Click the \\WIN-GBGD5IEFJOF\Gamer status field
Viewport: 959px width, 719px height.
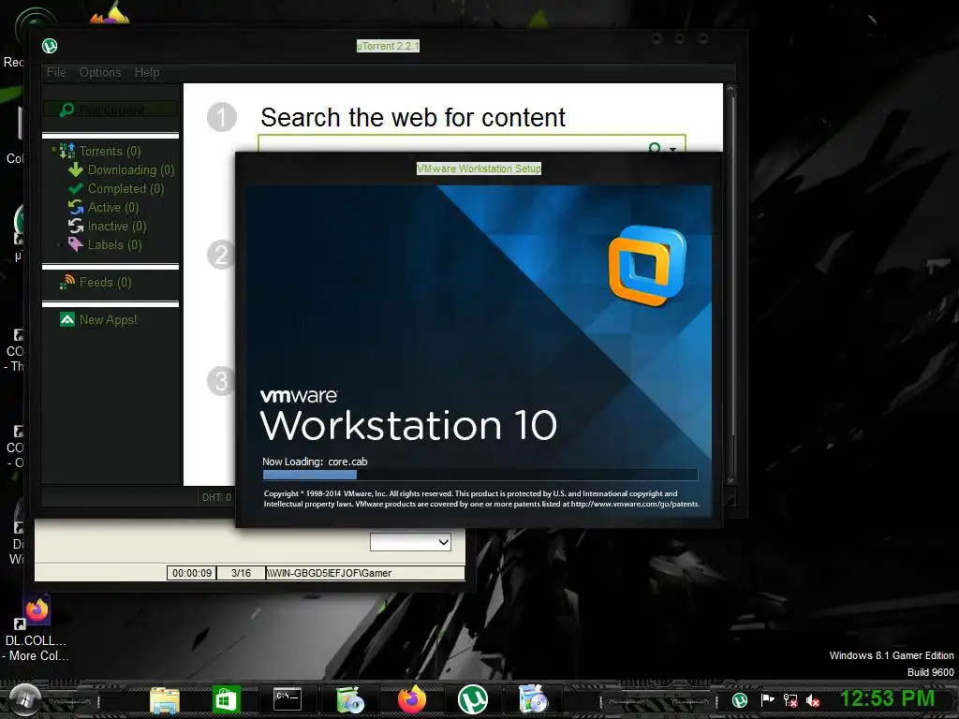pyautogui.click(x=365, y=573)
